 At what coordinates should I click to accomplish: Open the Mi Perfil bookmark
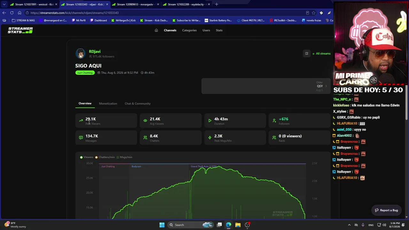pos(79,20)
